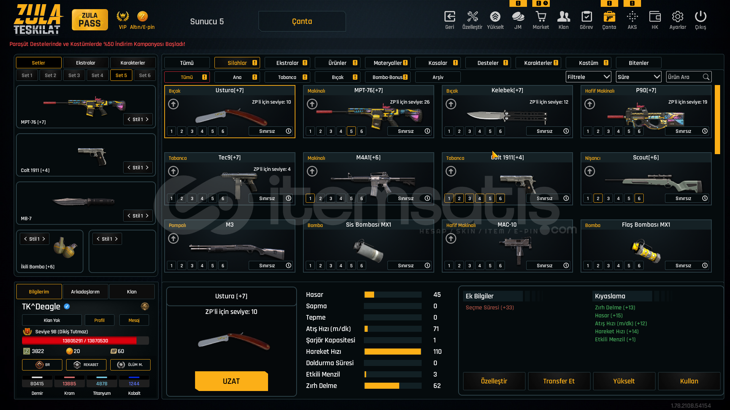Click upgrade arrow on Kelebek[+7] card
The width and height of the screenshot is (730, 410).
click(x=451, y=104)
